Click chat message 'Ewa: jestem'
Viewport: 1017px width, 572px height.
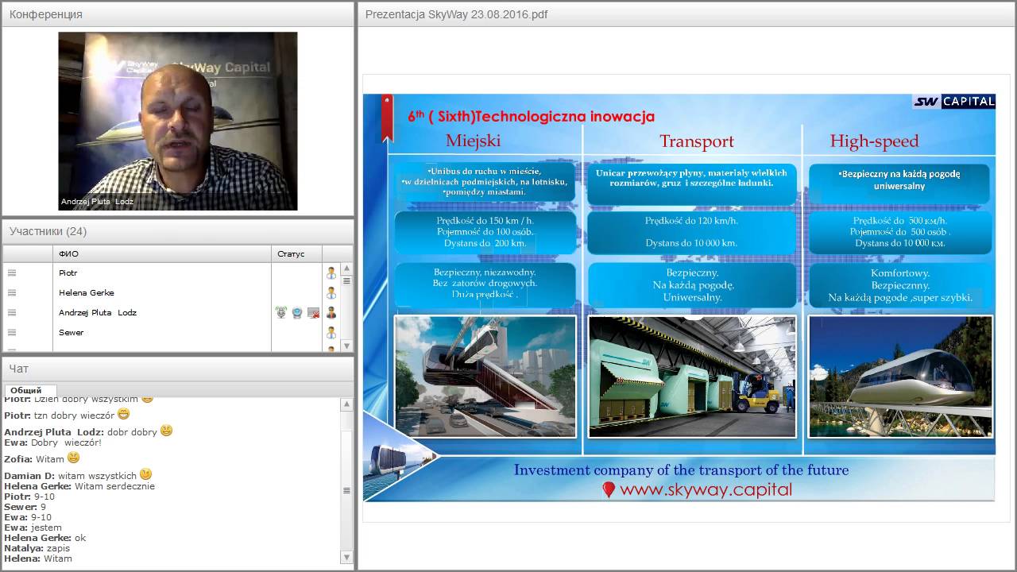33,528
